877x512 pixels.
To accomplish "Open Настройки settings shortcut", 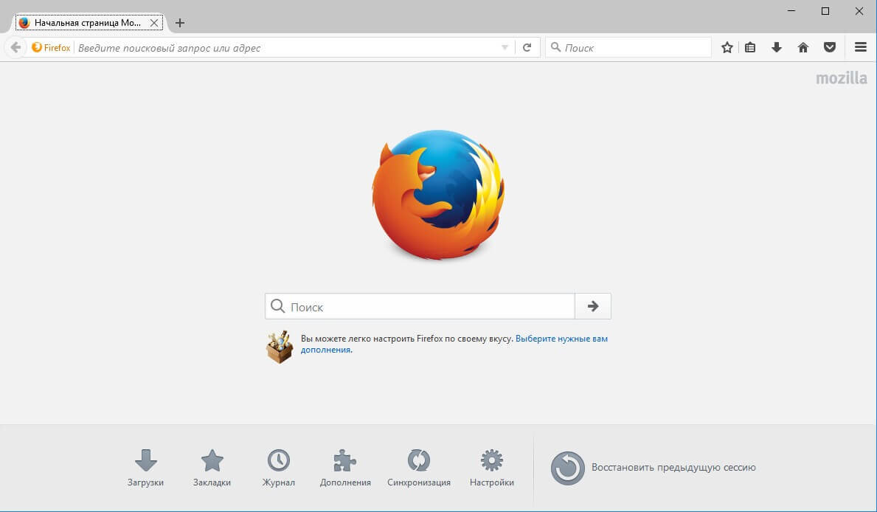I will click(x=492, y=468).
